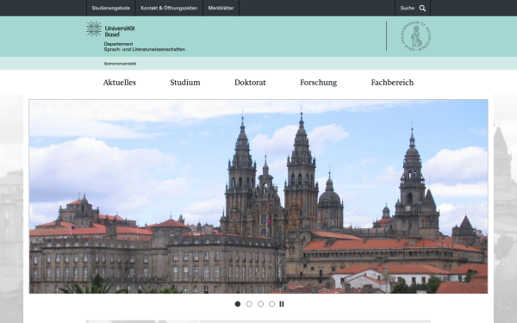517x323 pixels.
Task: Open Kontakt & Öffnungszeiten page
Action: [169, 8]
